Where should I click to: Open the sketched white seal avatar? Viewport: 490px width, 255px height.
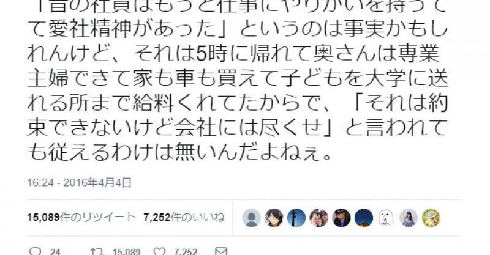[386, 218]
